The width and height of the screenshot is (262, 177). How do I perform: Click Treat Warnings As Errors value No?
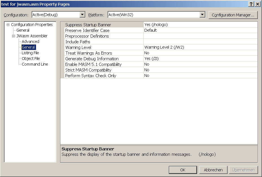click(200, 53)
